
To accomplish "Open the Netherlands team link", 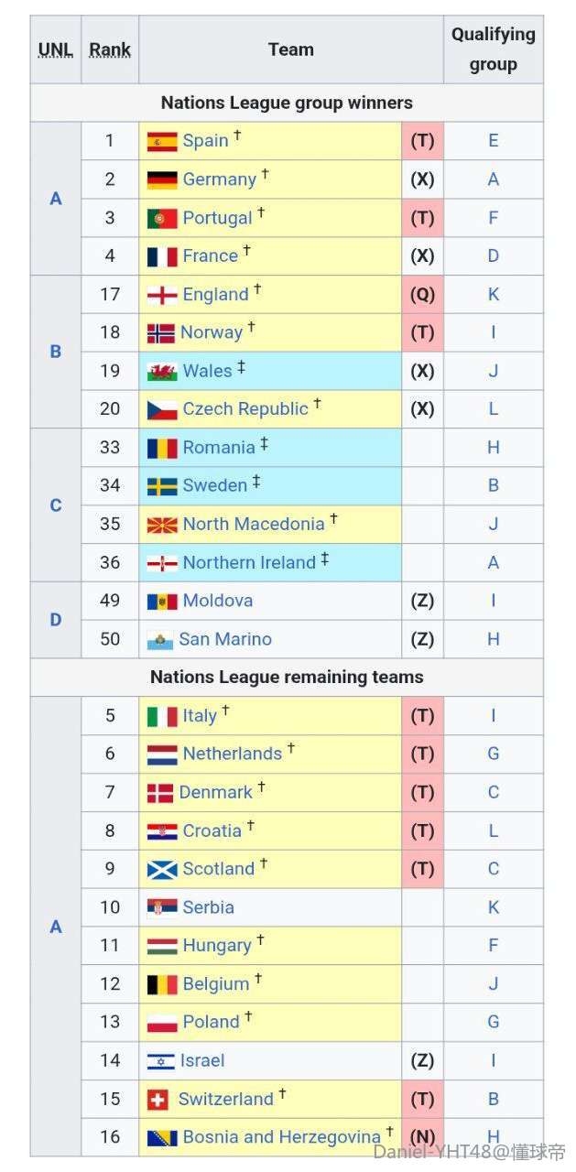I will tap(232, 754).
